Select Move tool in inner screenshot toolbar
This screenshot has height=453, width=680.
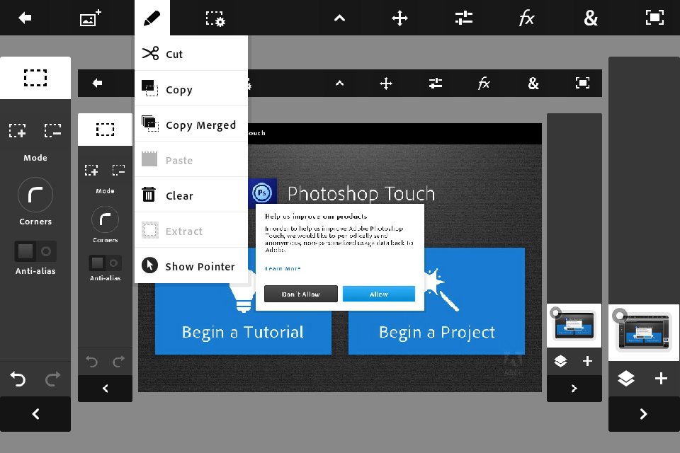tap(386, 84)
